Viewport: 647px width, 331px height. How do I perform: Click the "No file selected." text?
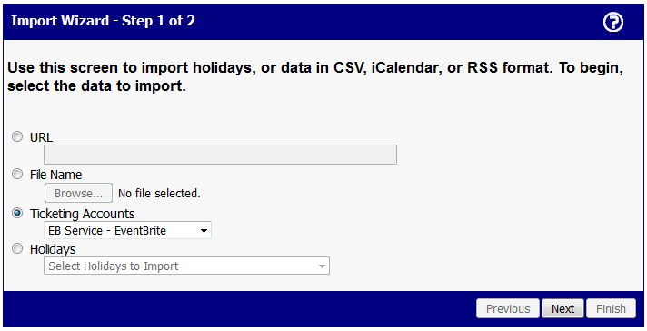coord(159,193)
